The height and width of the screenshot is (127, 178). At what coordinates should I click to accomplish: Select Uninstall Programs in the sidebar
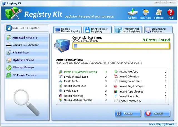(x=27, y=38)
